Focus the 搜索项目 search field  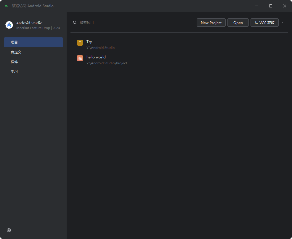133,23
